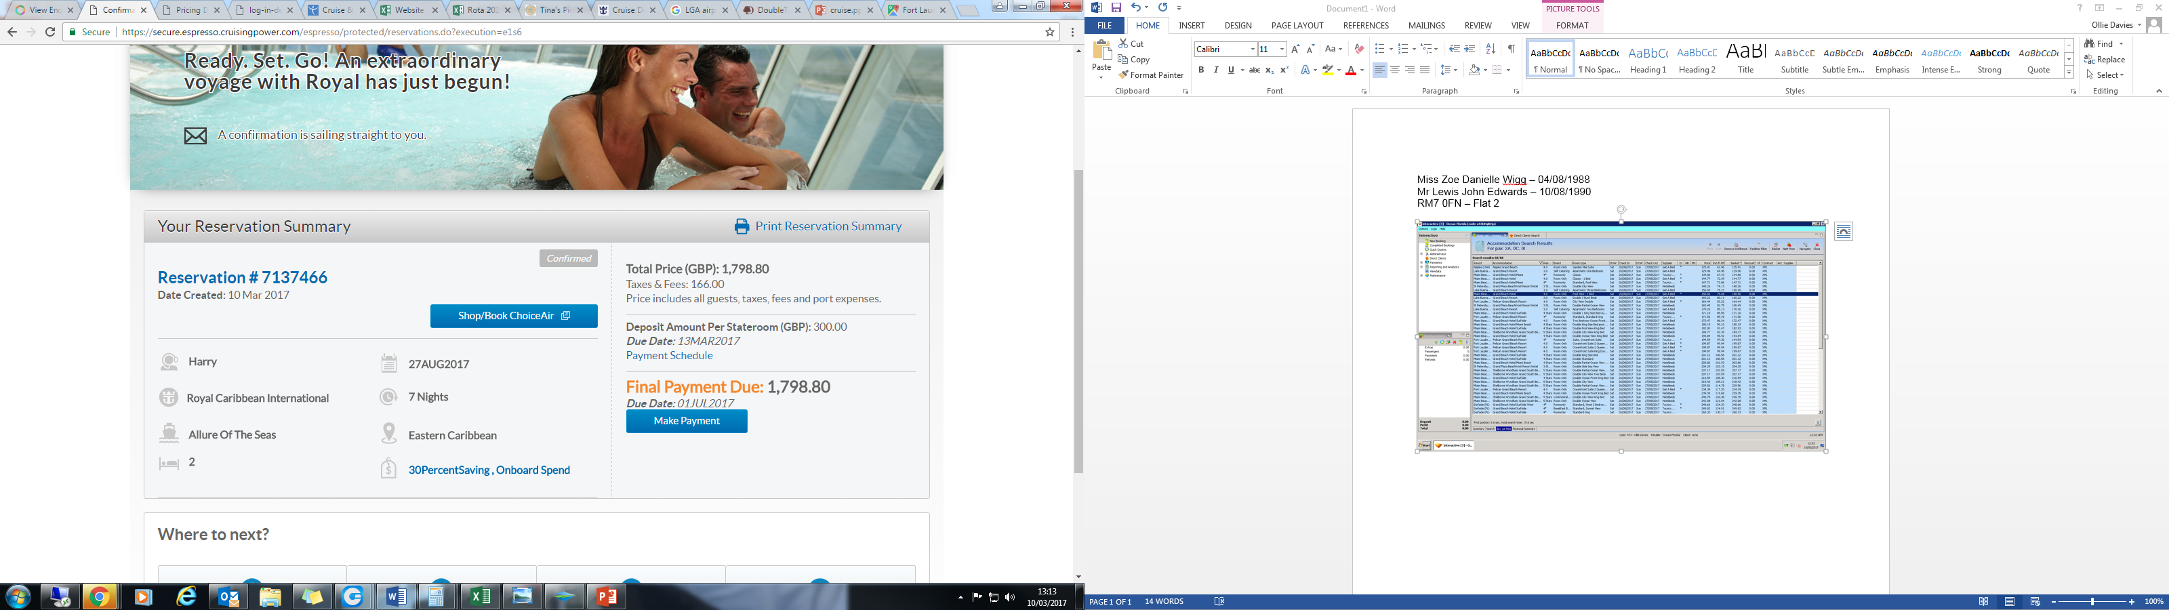Open the FILE tab in Word
Image resolution: width=2169 pixels, height=610 pixels.
pyautogui.click(x=1104, y=25)
